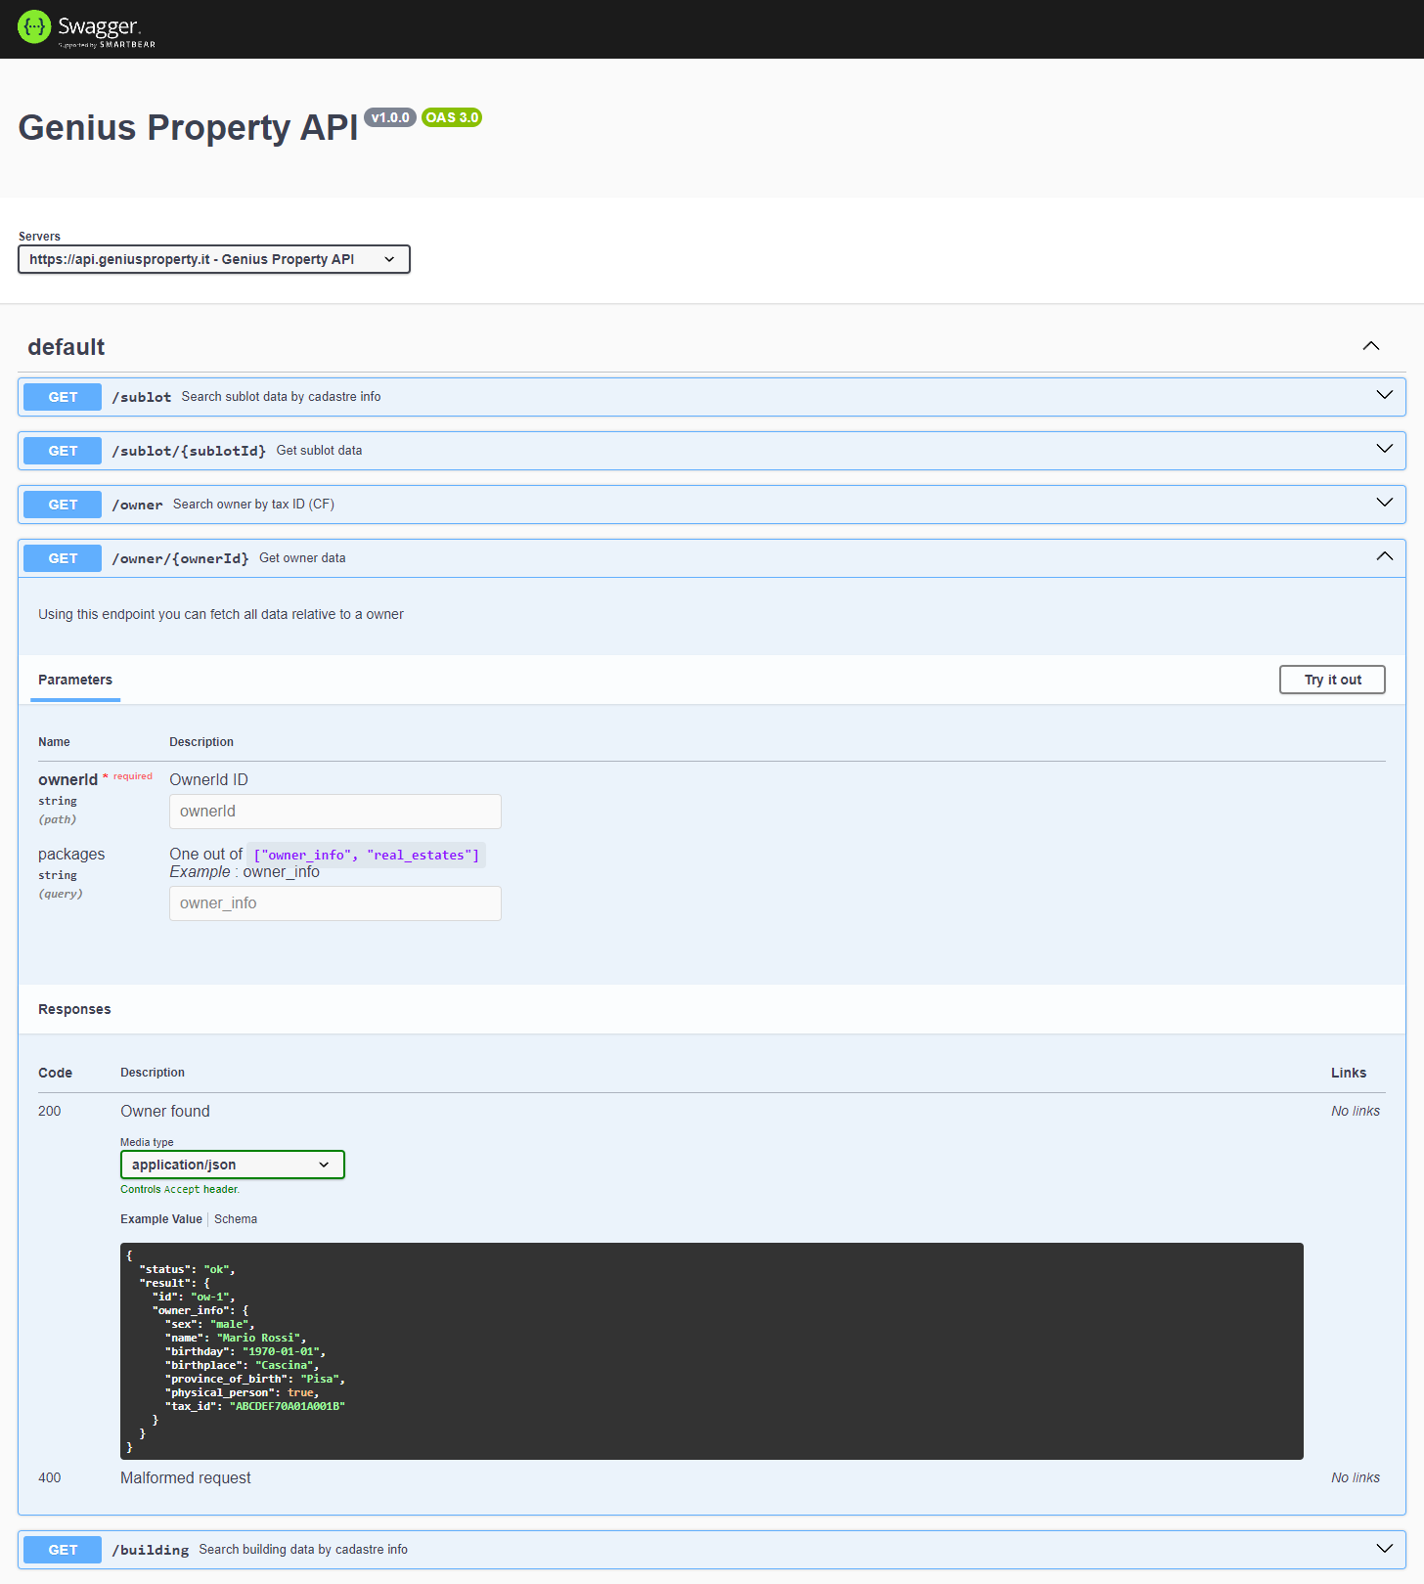Click the packages owner_info input field
The width and height of the screenshot is (1424, 1584).
point(334,903)
